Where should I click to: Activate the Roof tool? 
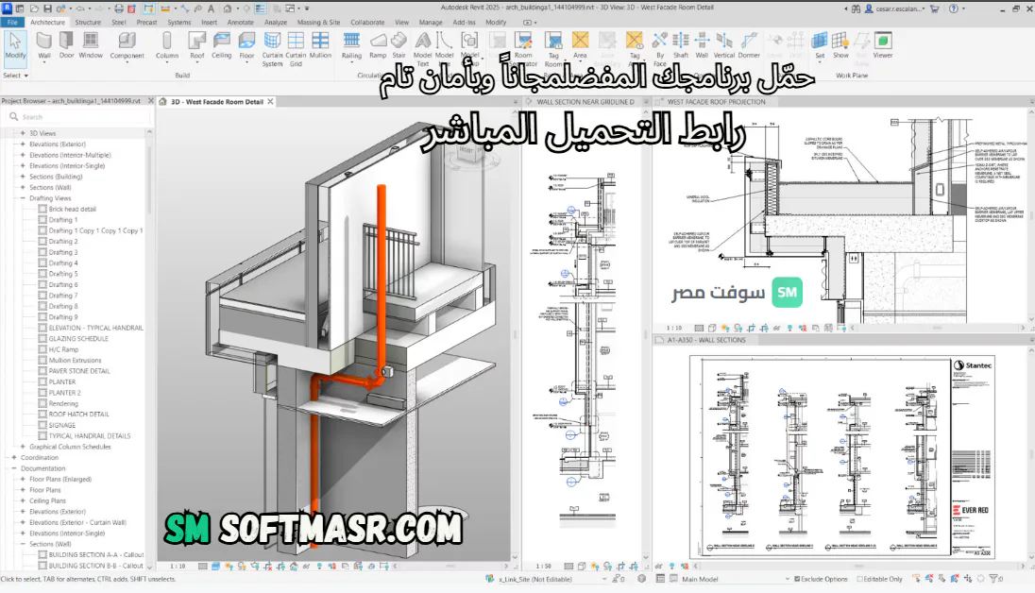point(196,46)
